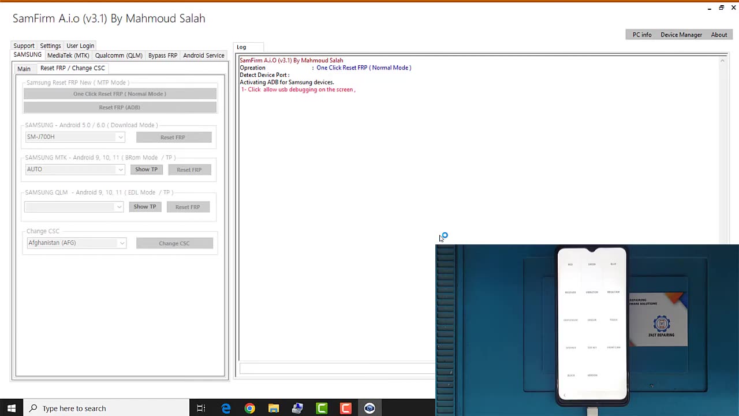Click the PC info button
The width and height of the screenshot is (739, 416).
tap(642, 35)
